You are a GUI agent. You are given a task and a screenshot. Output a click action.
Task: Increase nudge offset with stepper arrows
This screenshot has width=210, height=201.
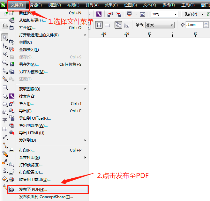206,24
